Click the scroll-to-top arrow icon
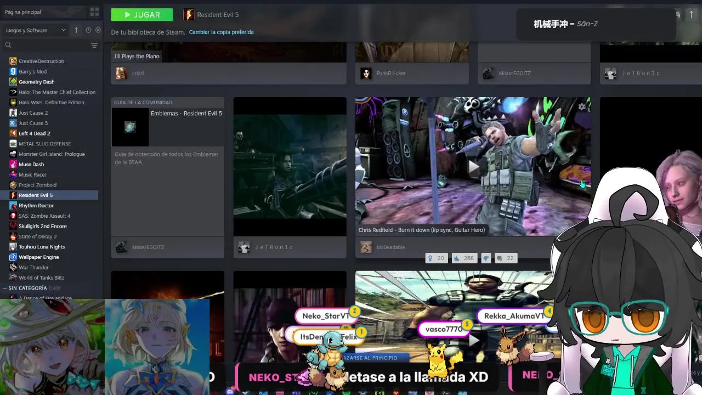Image resolution: width=702 pixels, height=395 pixels. click(691, 15)
